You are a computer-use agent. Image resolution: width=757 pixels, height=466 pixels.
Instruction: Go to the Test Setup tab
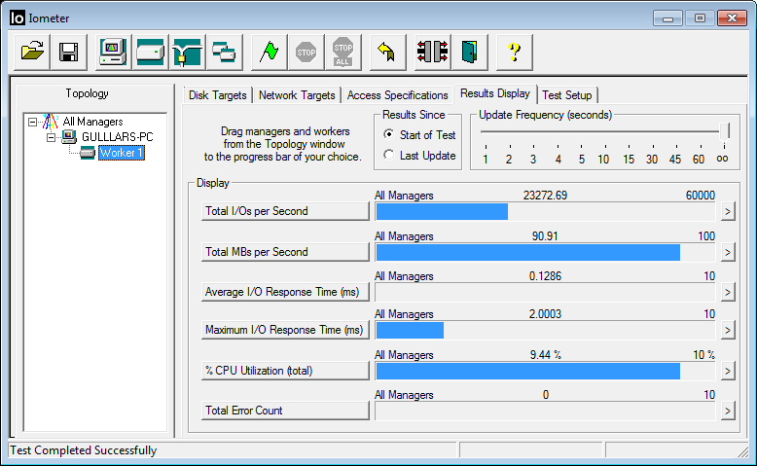567,95
